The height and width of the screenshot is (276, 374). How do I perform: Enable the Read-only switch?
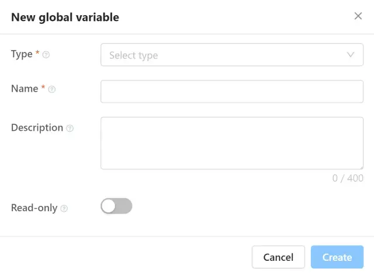(x=116, y=206)
